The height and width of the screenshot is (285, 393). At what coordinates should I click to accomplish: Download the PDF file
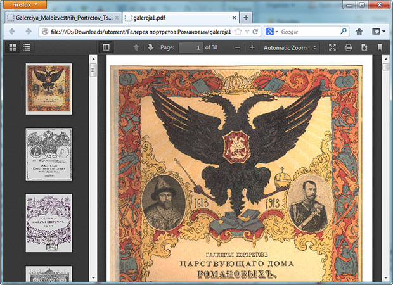point(364,47)
